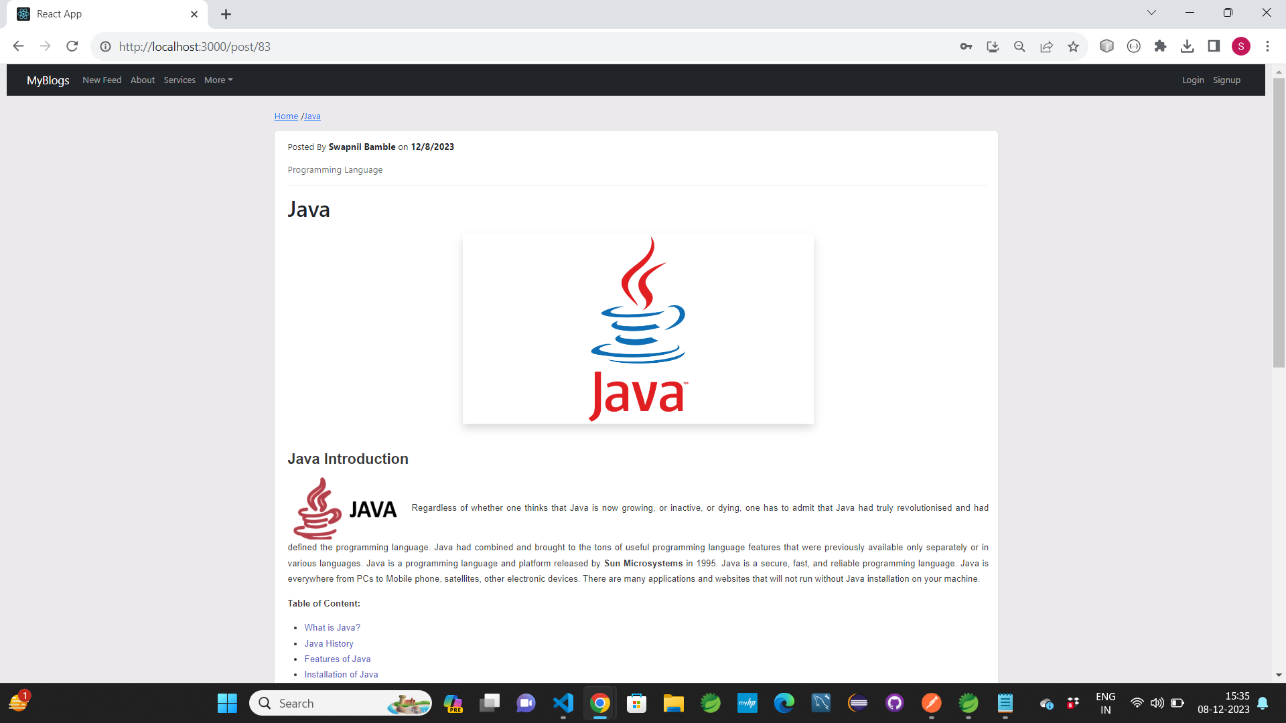
Task: Open the Services nav item
Action: (x=180, y=80)
